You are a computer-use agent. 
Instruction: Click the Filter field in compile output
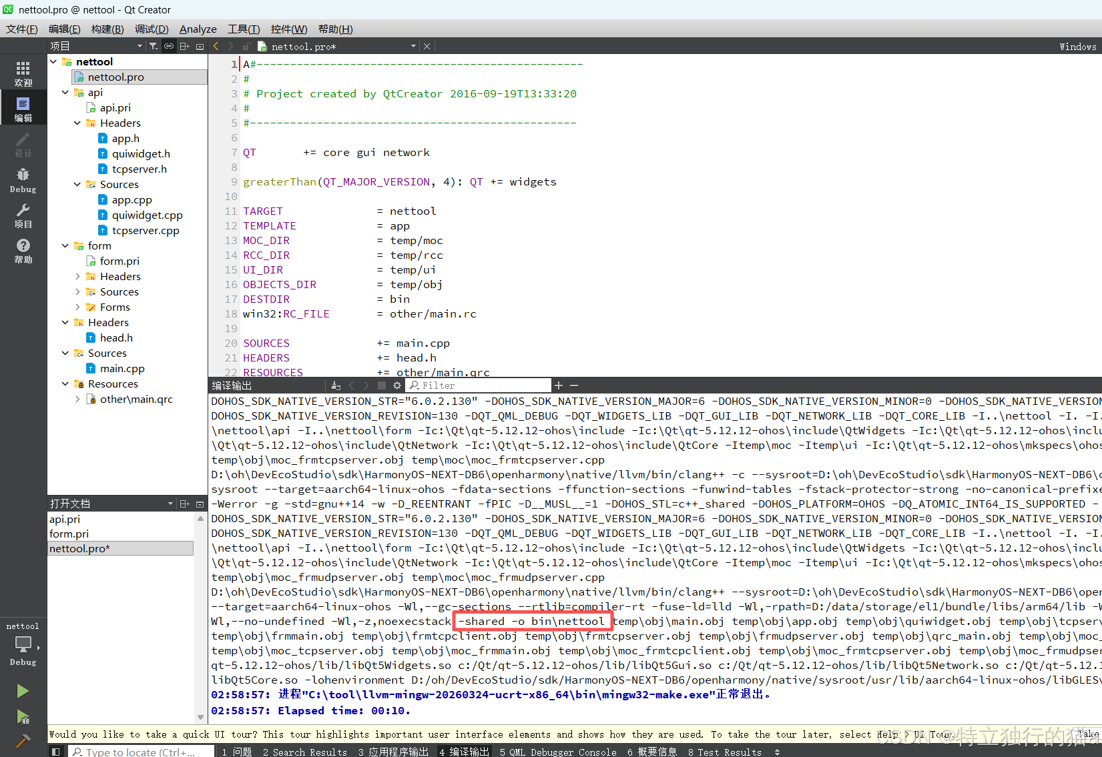[479, 386]
